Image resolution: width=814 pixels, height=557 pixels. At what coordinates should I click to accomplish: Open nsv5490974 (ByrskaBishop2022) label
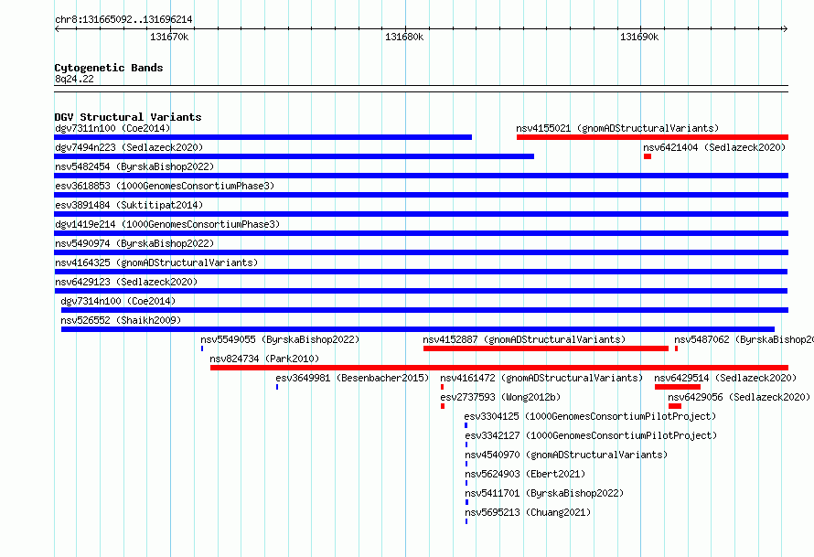point(134,243)
